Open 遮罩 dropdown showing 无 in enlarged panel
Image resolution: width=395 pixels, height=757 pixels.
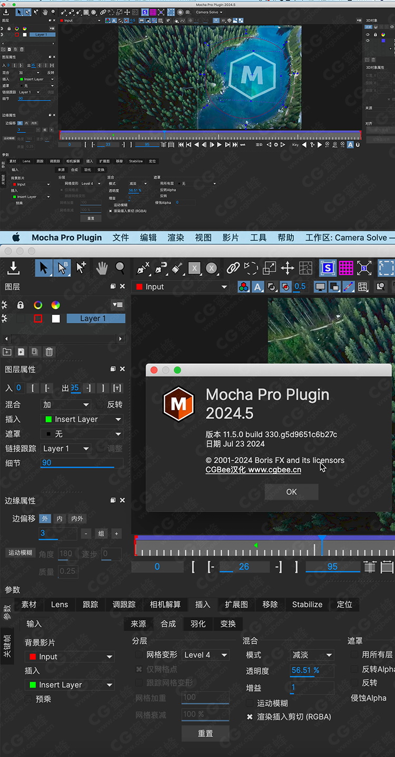point(82,434)
